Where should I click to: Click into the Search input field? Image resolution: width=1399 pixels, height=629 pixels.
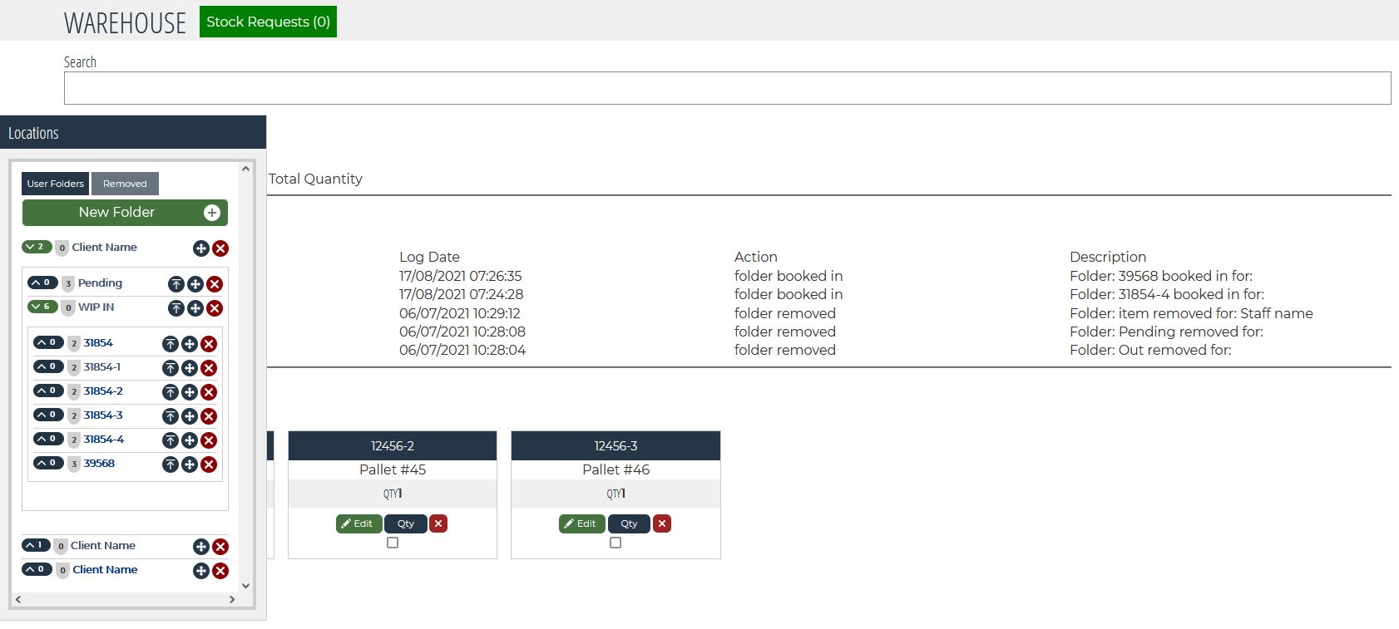[727, 88]
